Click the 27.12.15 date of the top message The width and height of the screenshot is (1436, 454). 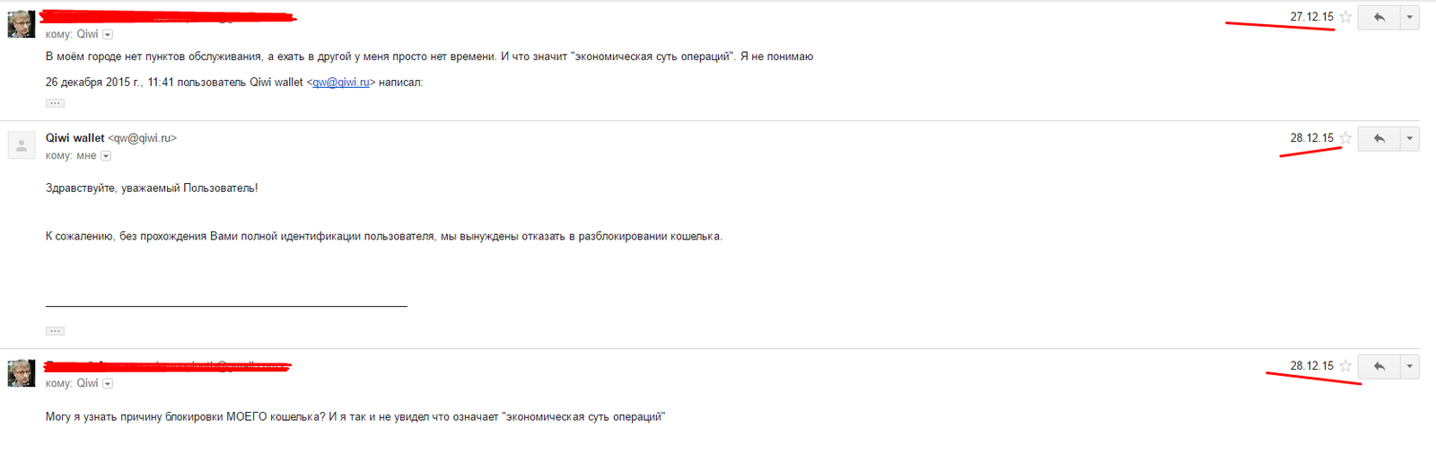tap(1311, 17)
